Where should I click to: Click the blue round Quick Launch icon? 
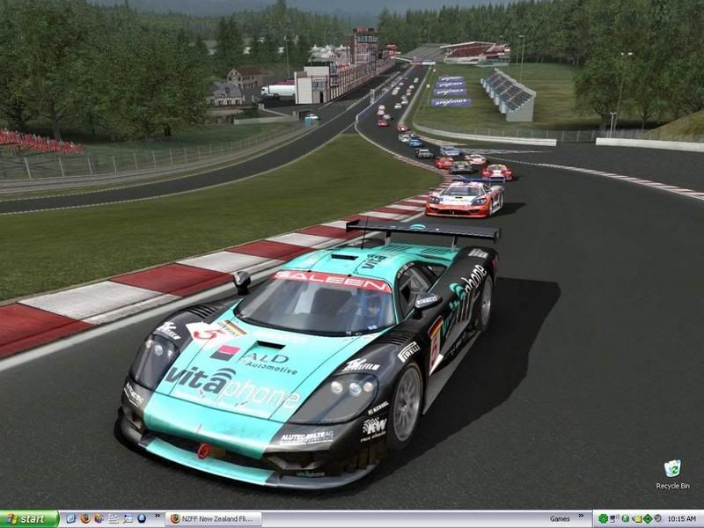tap(142, 519)
